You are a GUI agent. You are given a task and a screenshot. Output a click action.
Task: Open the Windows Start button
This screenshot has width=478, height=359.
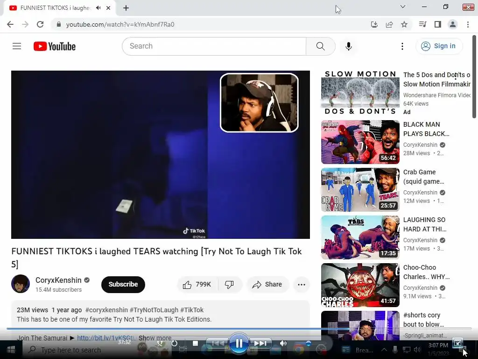tap(11, 350)
